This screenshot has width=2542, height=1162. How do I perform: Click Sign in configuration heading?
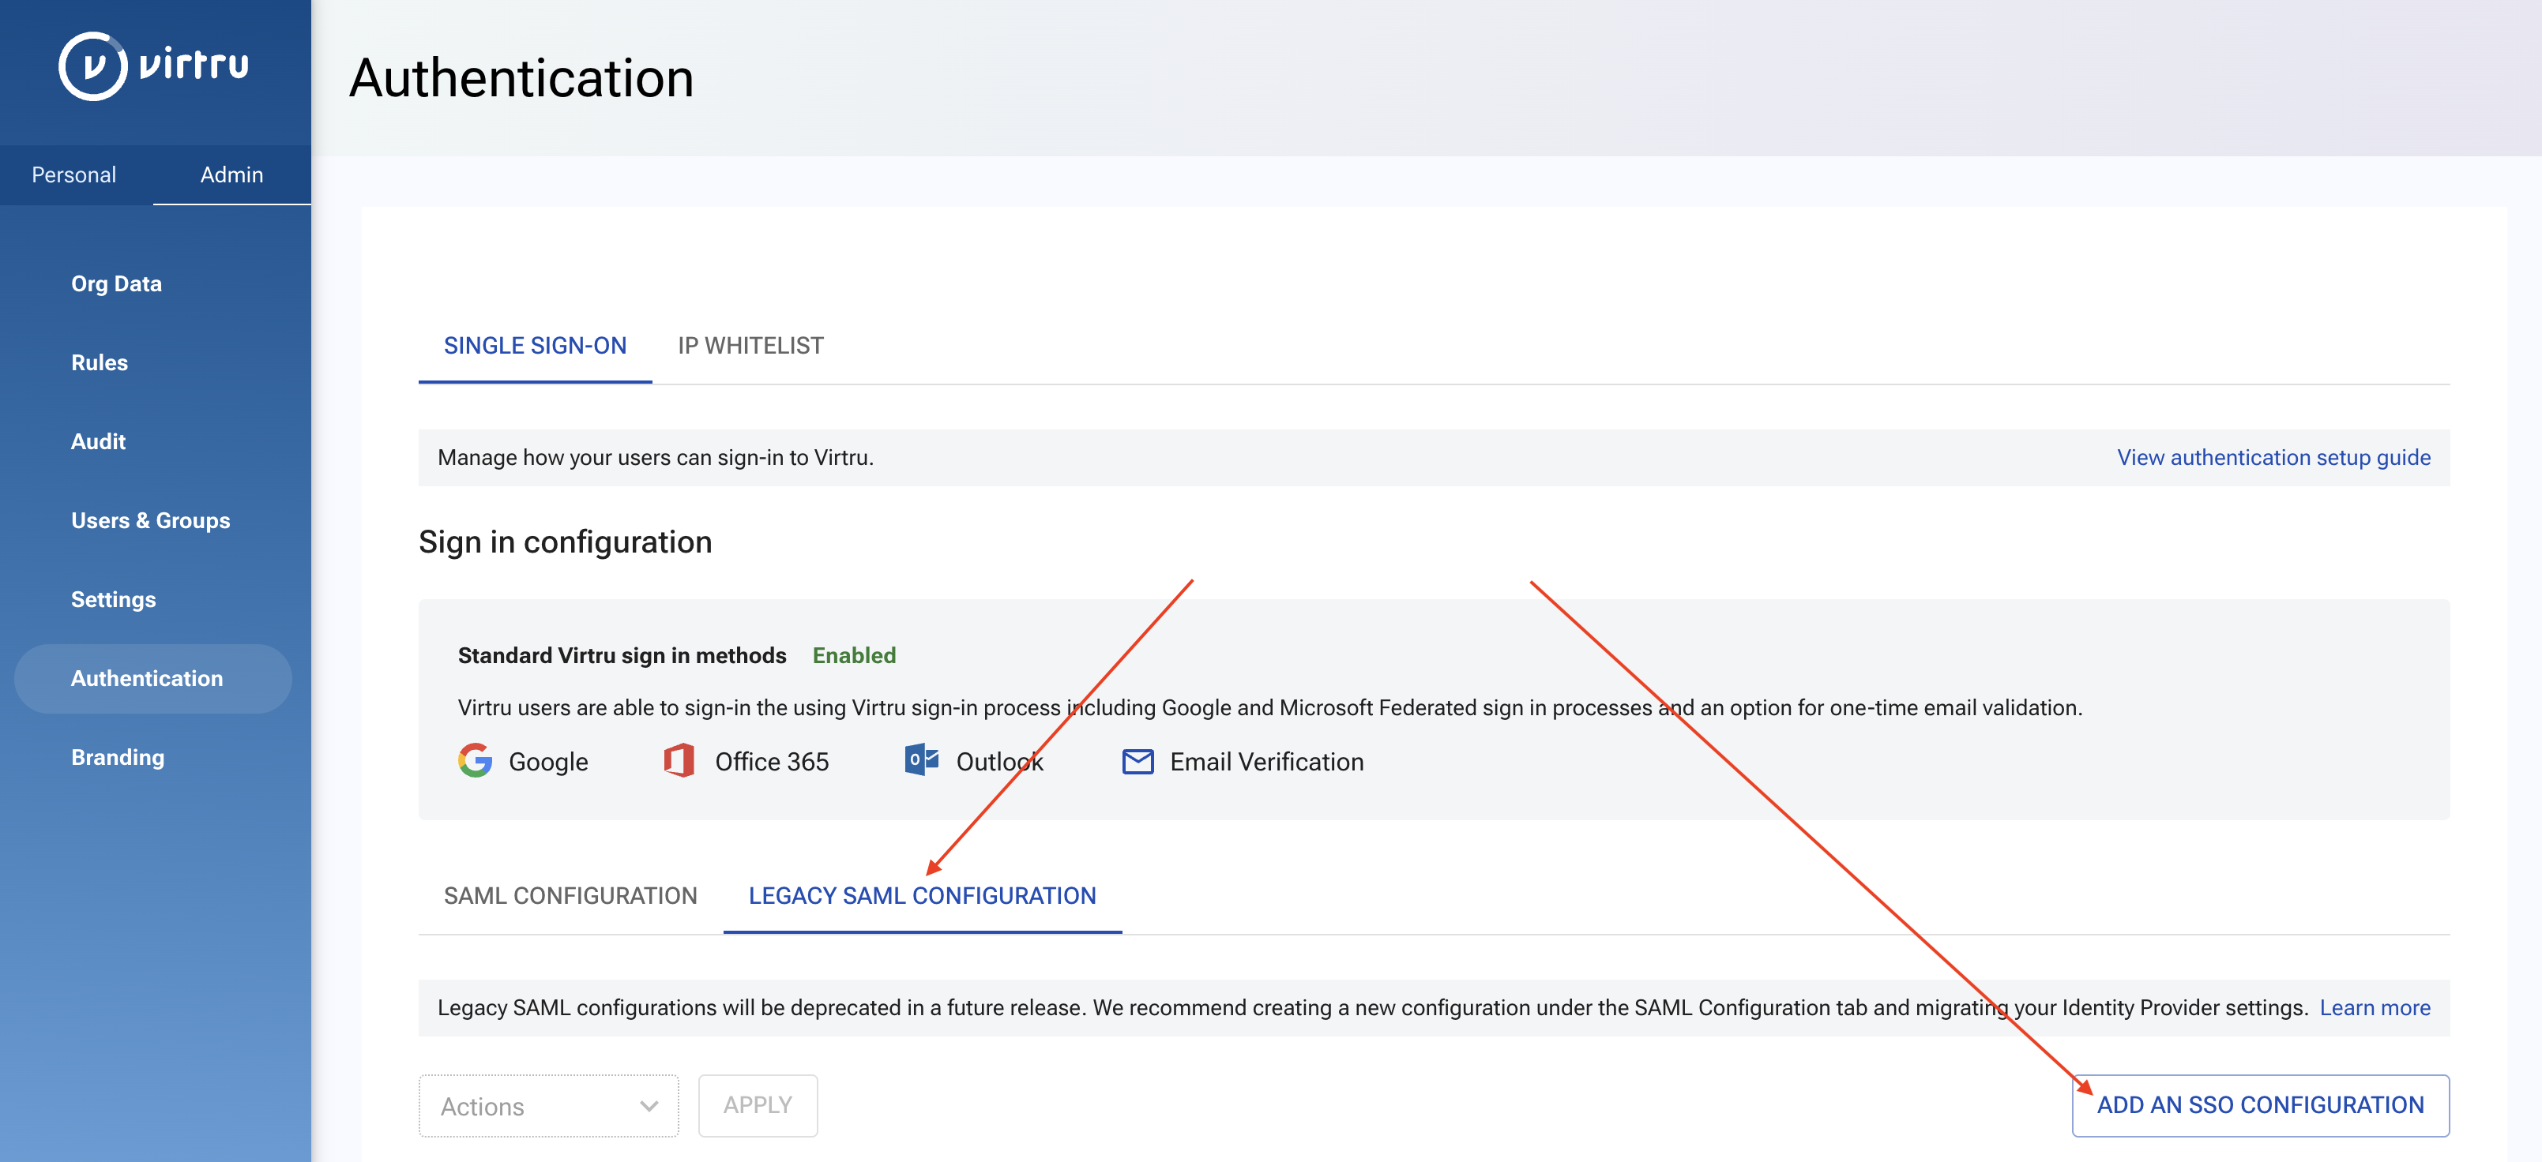pos(565,542)
